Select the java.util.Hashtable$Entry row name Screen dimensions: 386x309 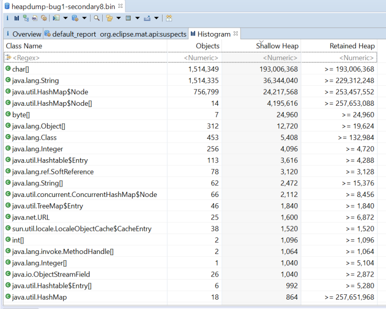point(50,160)
